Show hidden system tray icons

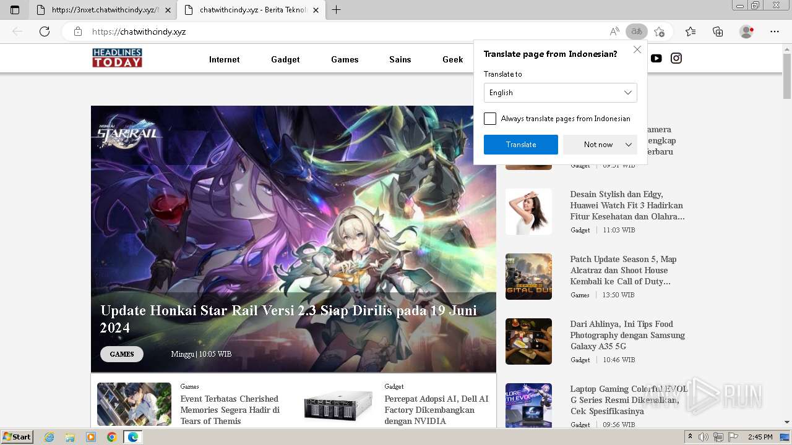pyautogui.click(x=691, y=437)
